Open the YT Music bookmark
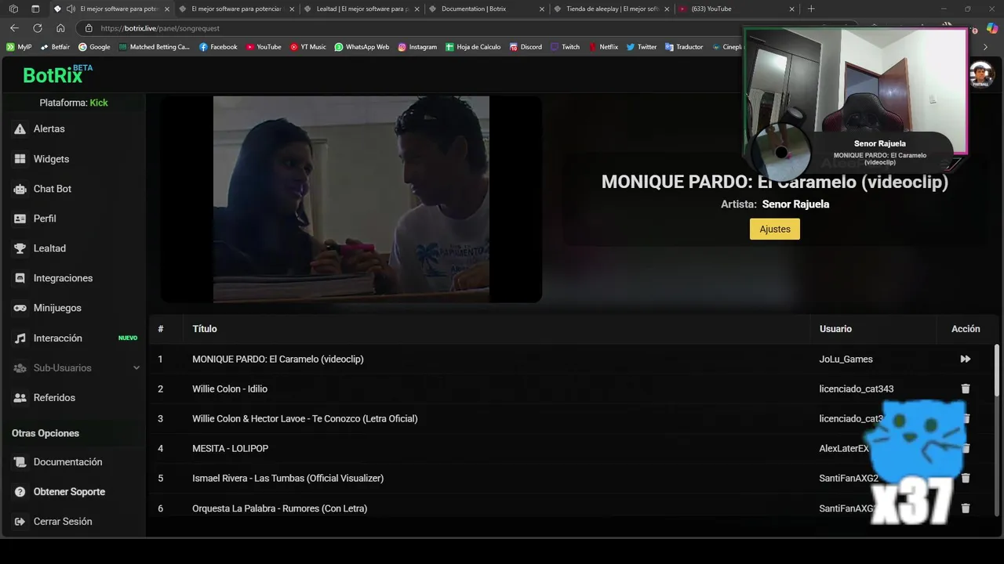 [x=308, y=47]
